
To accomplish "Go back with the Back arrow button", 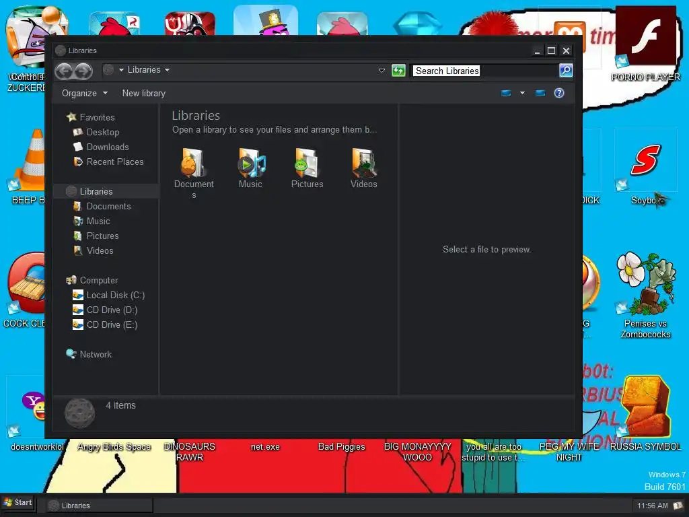I will point(64,70).
